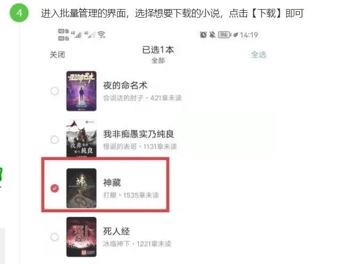Tap the 我非痴愚实乃纯良 book title
The height and width of the screenshot is (264, 351).
(139, 134)
